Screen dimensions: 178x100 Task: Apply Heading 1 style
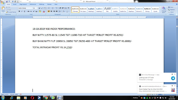tap(91, 10)
